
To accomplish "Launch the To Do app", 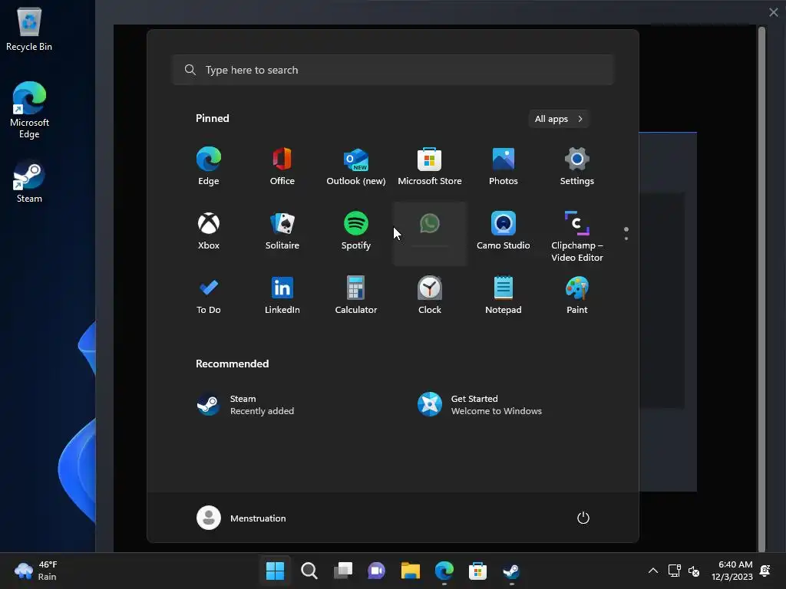I will coord(209,295).
